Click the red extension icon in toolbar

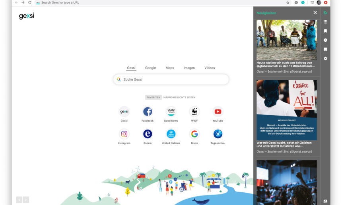pos(326,3)
